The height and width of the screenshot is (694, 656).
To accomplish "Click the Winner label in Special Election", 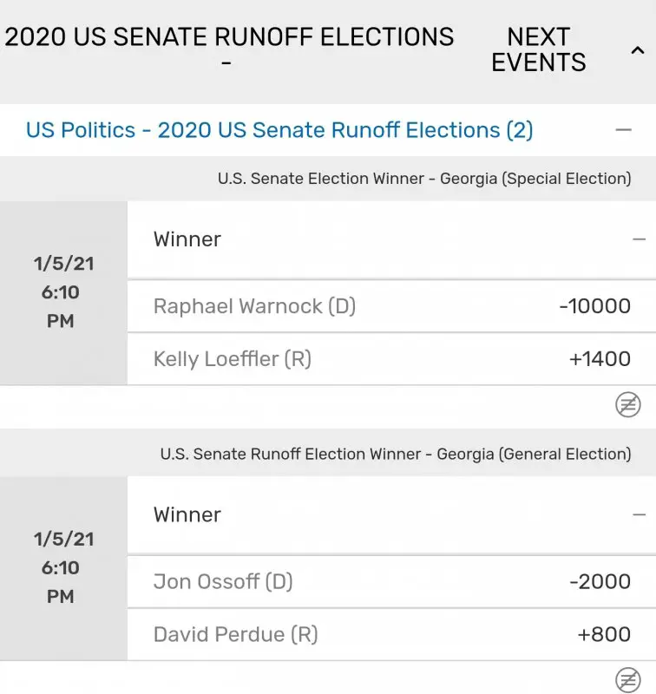I will click(x=187, y=239).
